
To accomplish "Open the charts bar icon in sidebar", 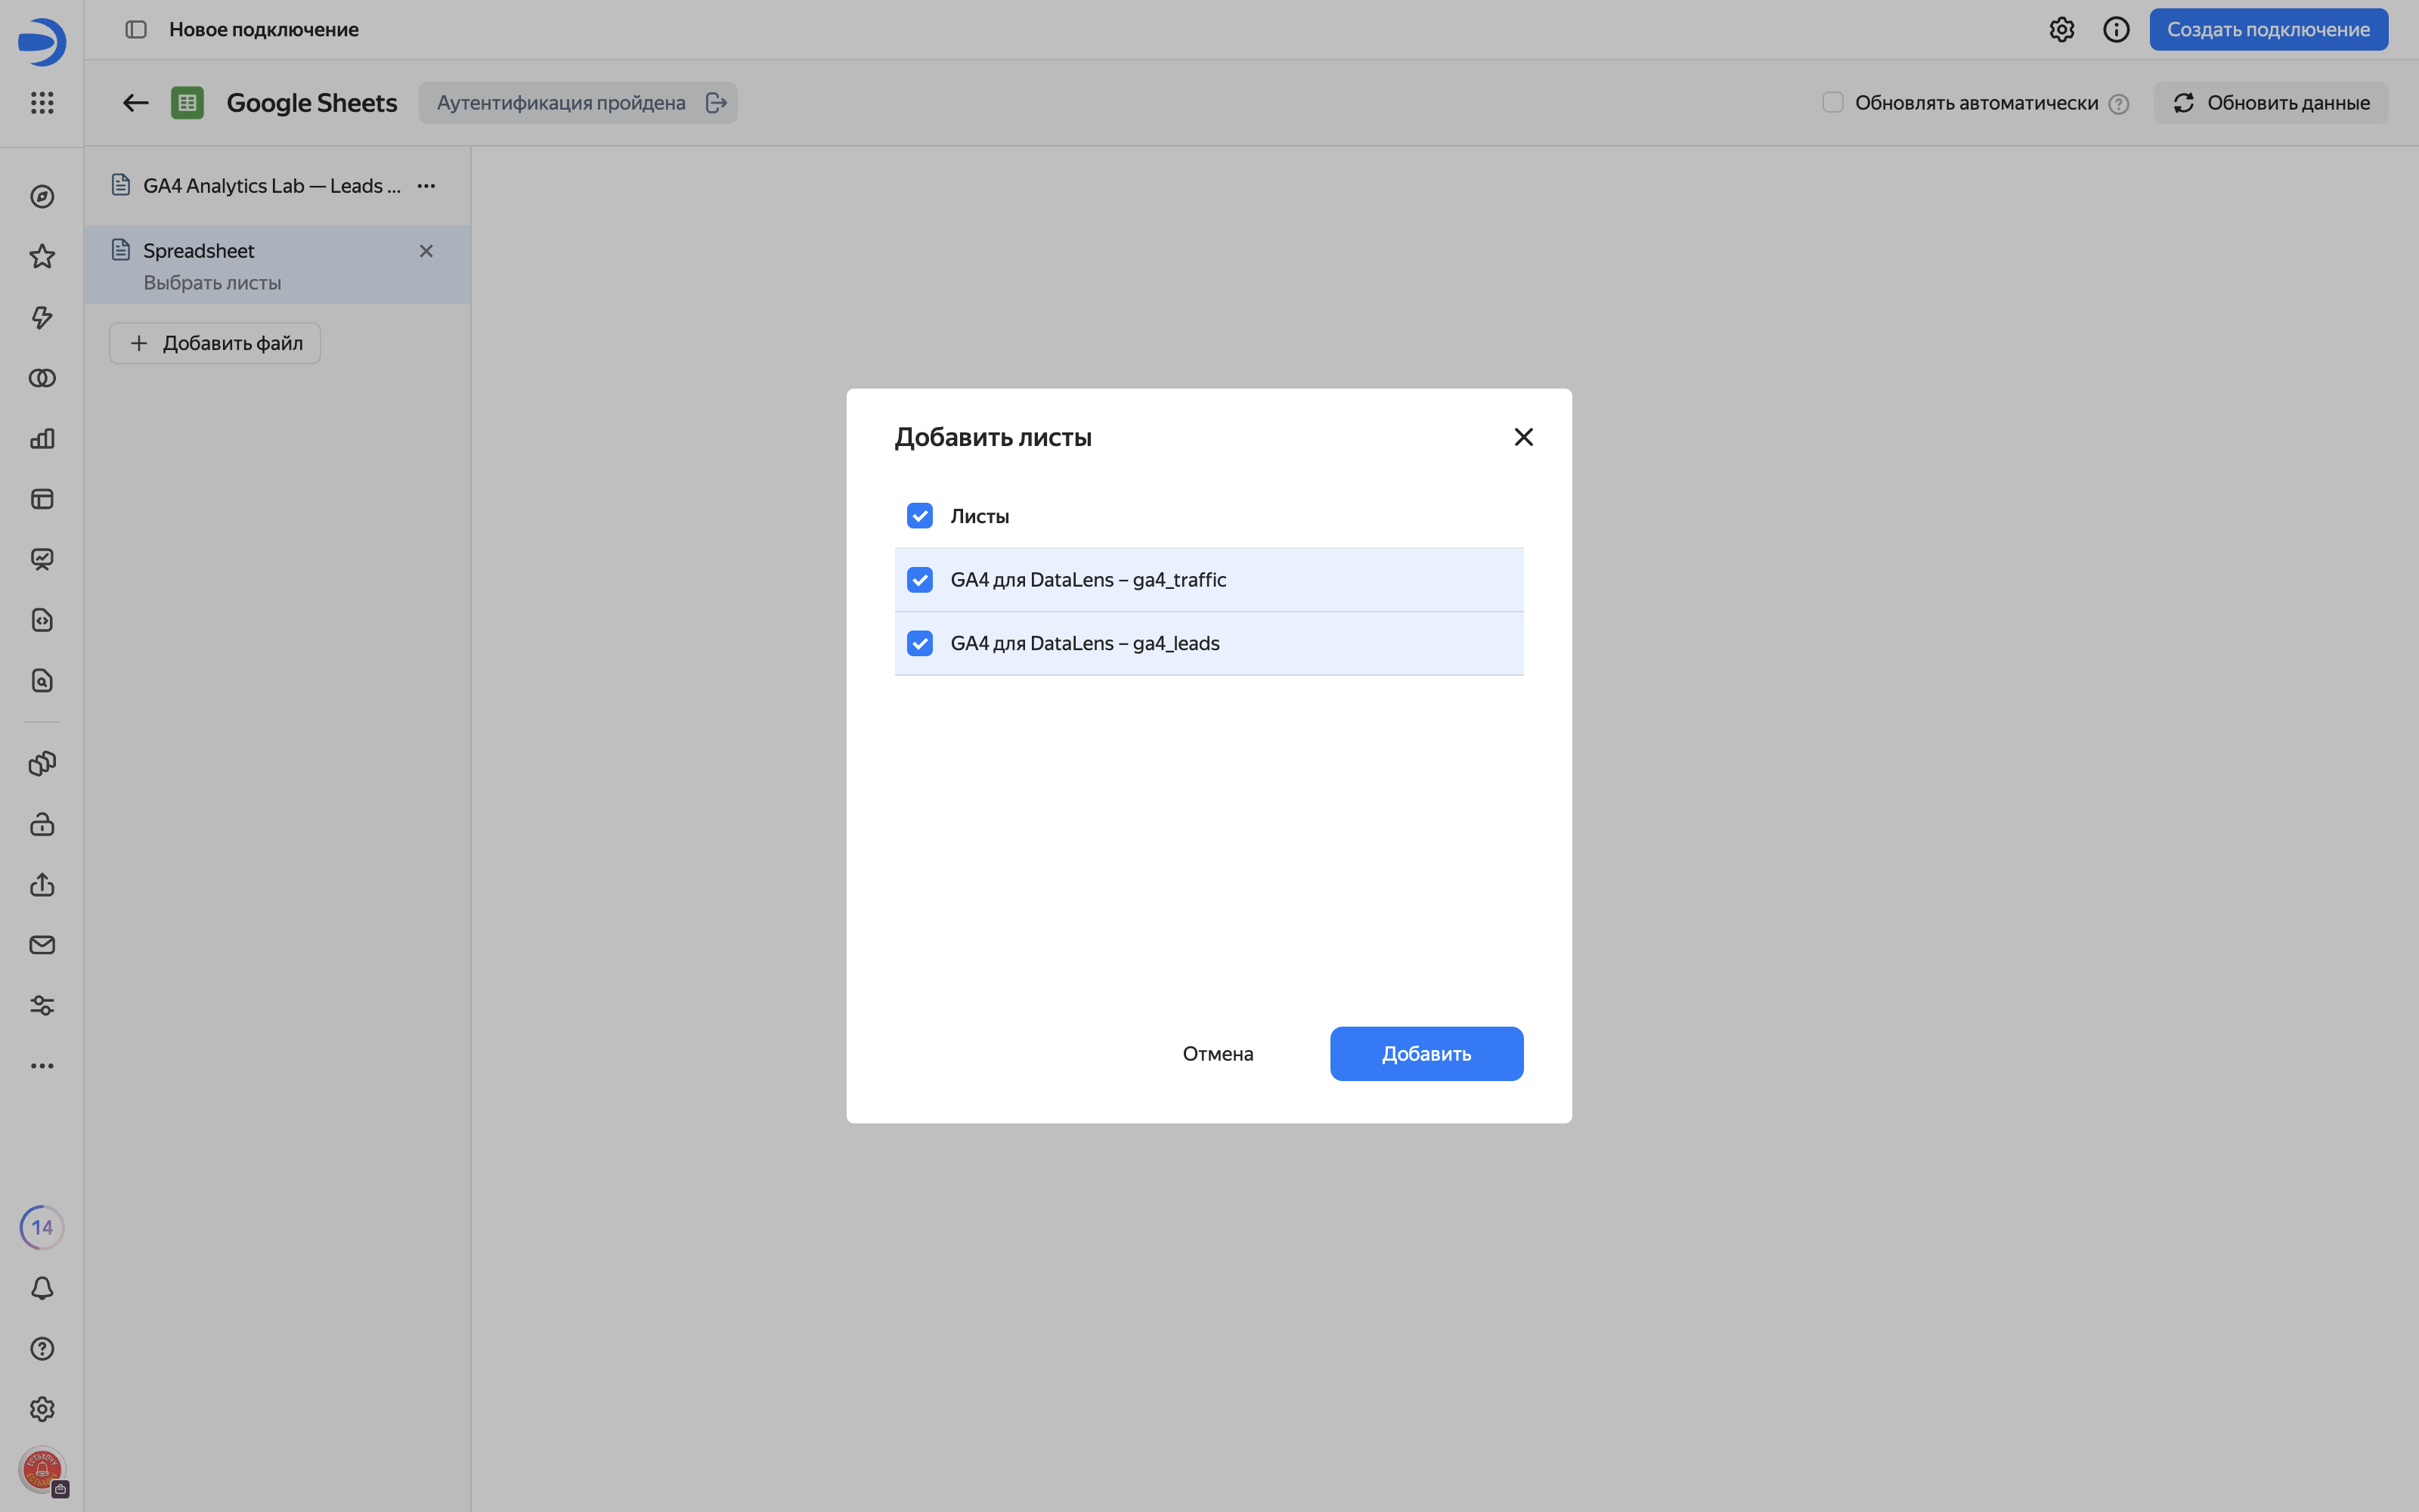I will [x=42, y=439].
